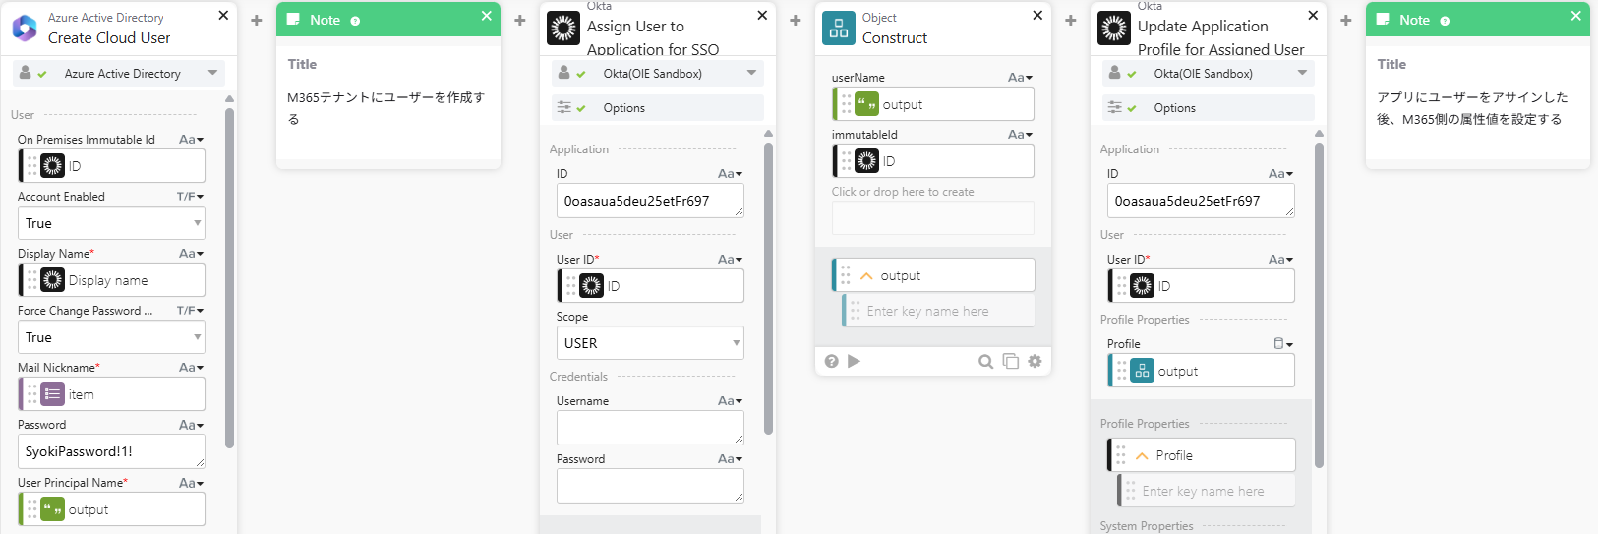Add a card after Object Construct
This screenshot has height=534, width=1598.
tap(1071, 20)
